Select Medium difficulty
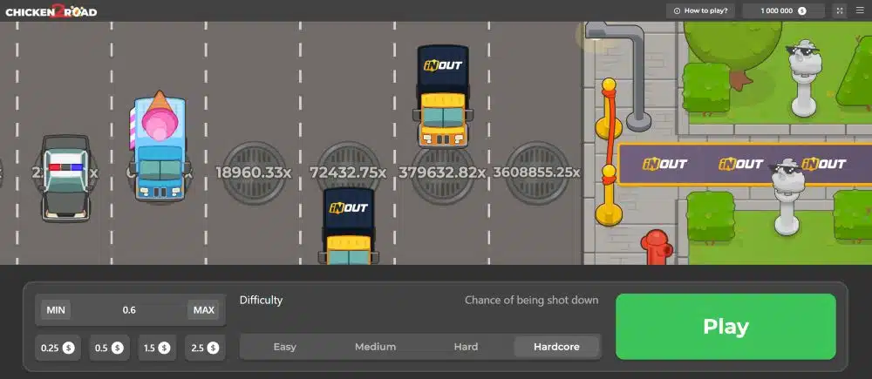The height and width of the screenshot is (379, 872). [375, 347]
